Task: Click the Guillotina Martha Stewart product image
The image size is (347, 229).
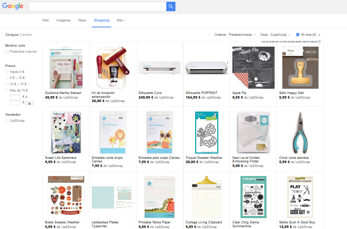Action: pyautogui.click(x=66, y=68)
